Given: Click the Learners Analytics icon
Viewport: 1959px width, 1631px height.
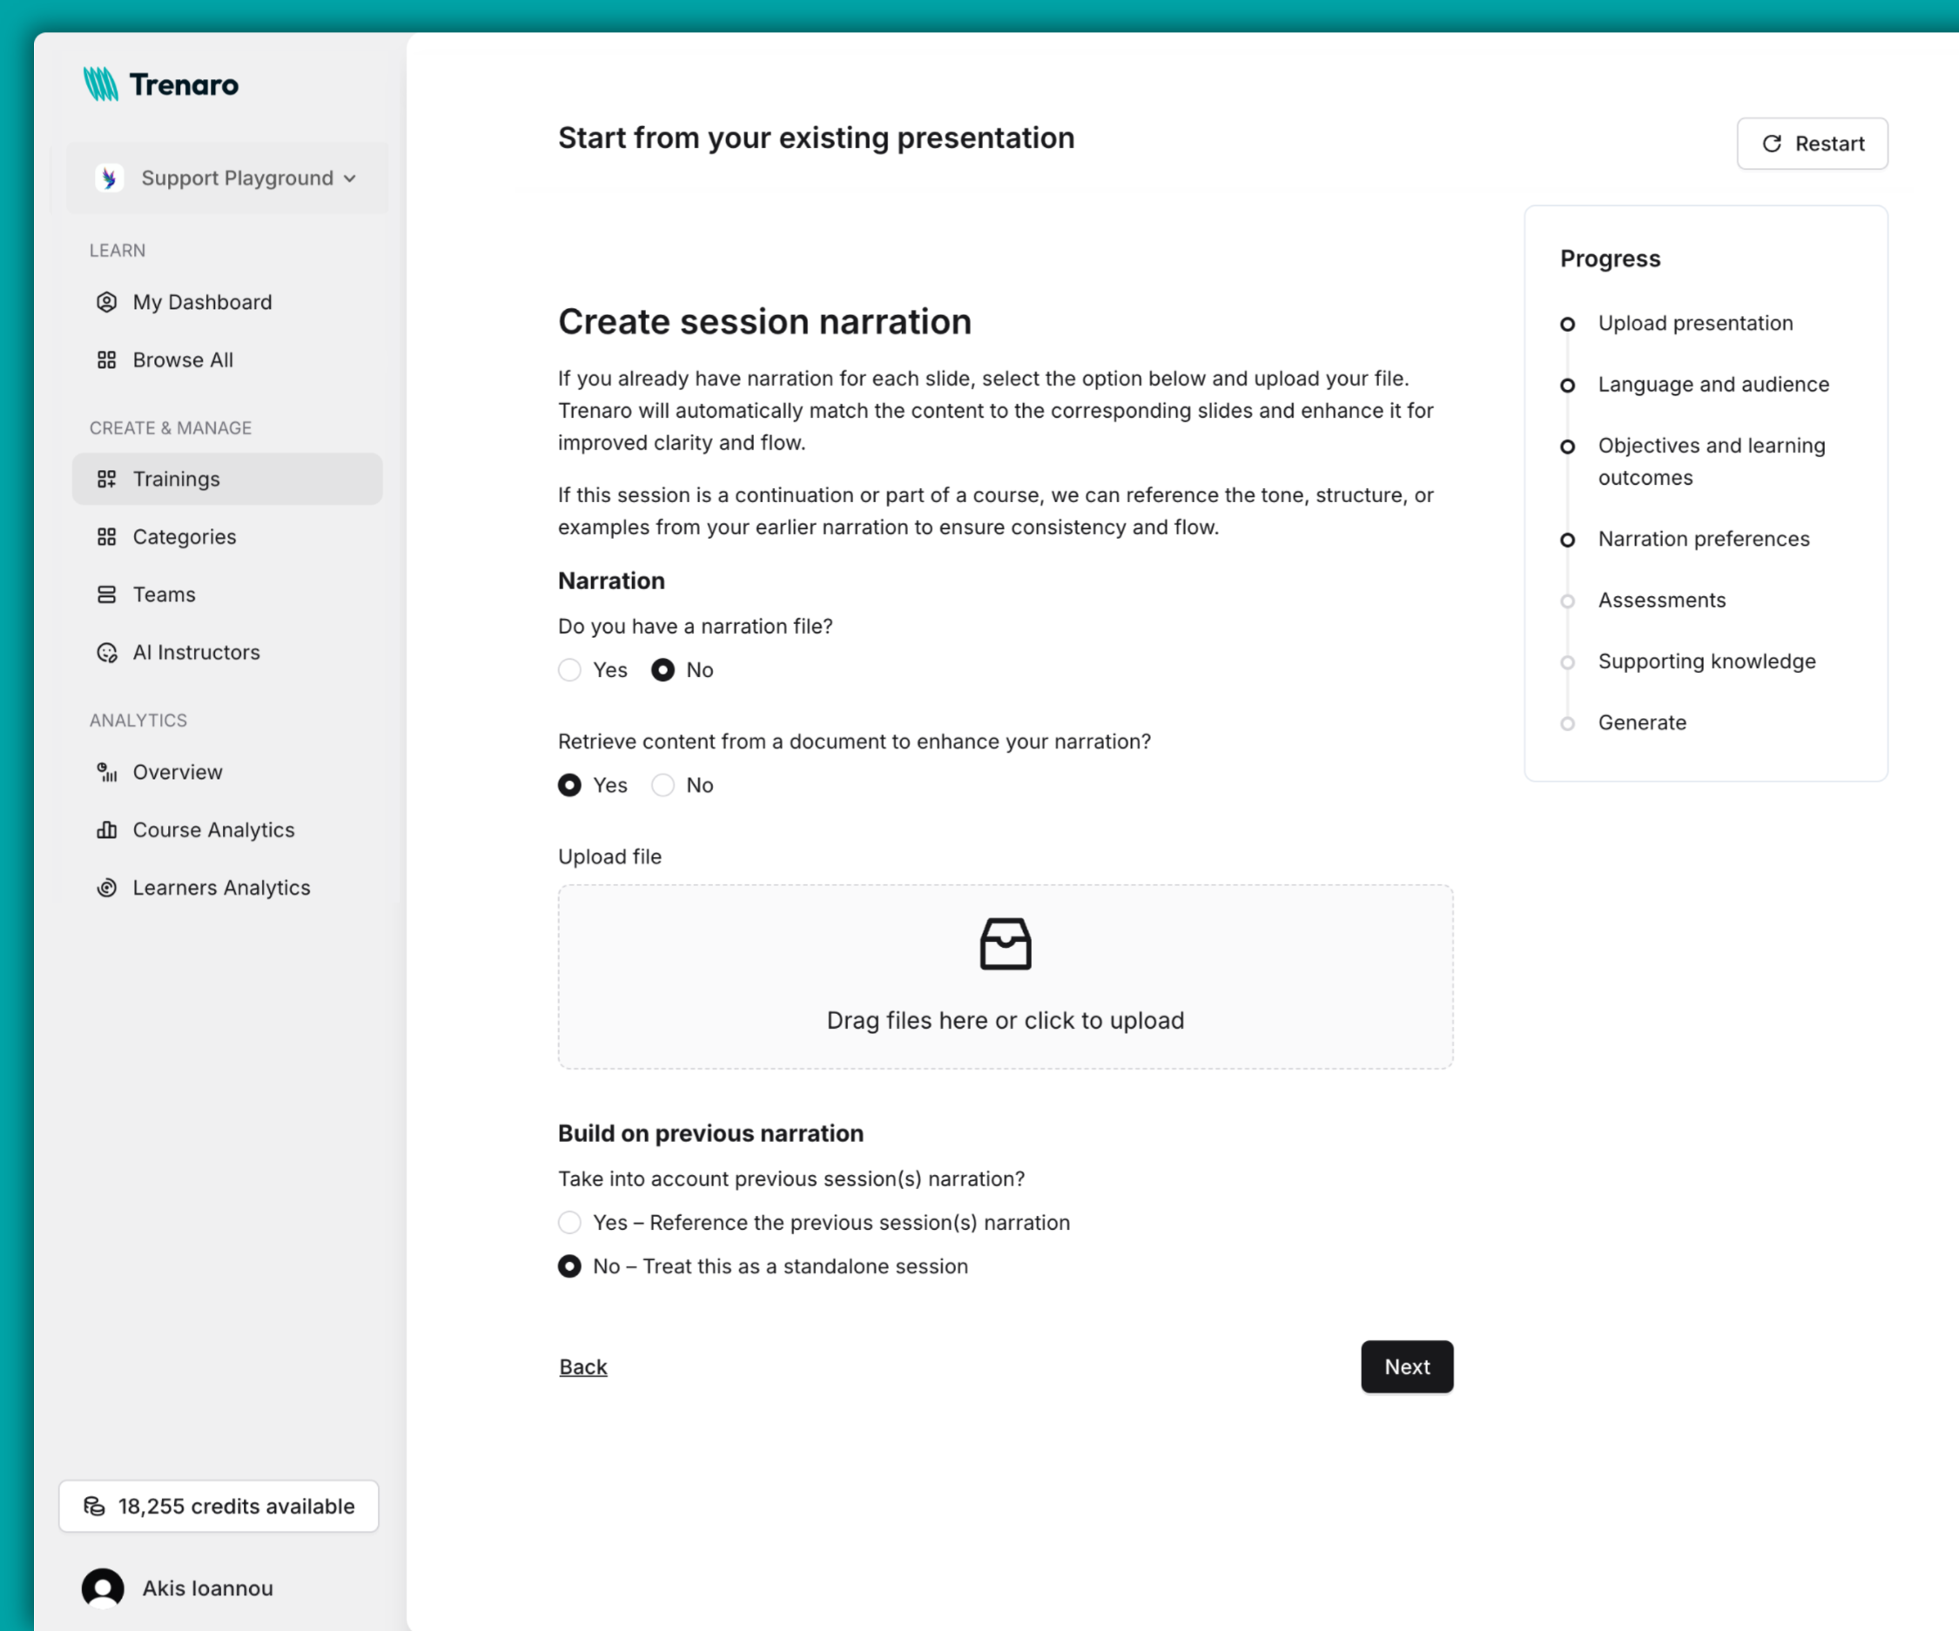Looking at the screenshot, I should pos(106,887).
